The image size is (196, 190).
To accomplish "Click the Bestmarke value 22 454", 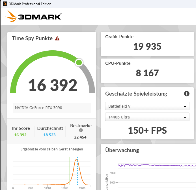I will tap(80, 137).
